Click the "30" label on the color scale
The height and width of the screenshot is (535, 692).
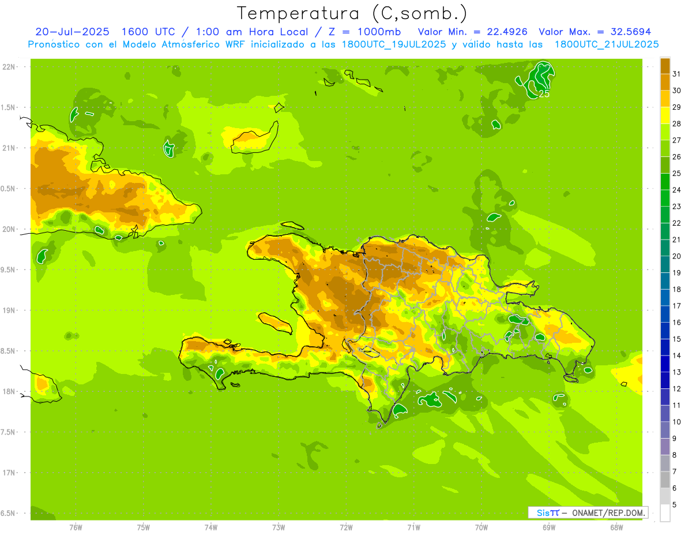[677, 91]
